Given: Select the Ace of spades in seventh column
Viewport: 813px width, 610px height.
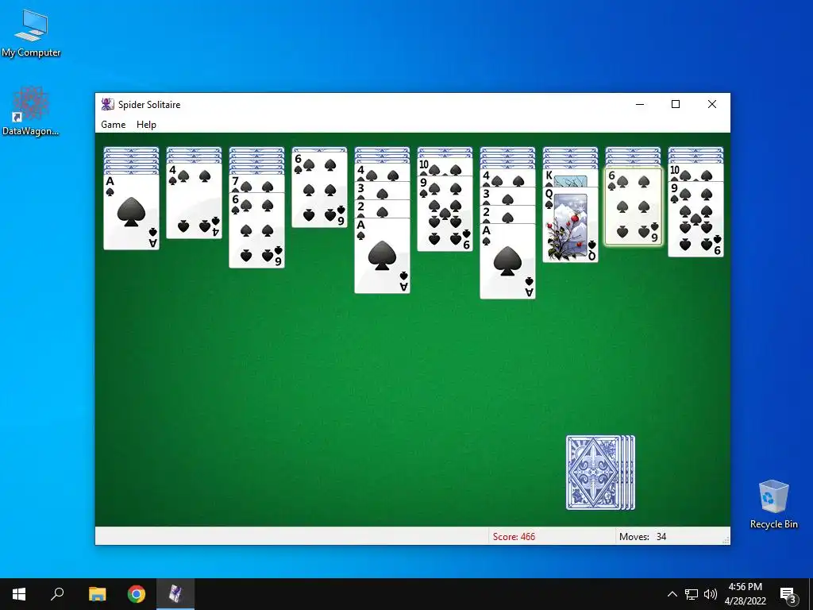Looking at the screenshot, I should point(507,261).
